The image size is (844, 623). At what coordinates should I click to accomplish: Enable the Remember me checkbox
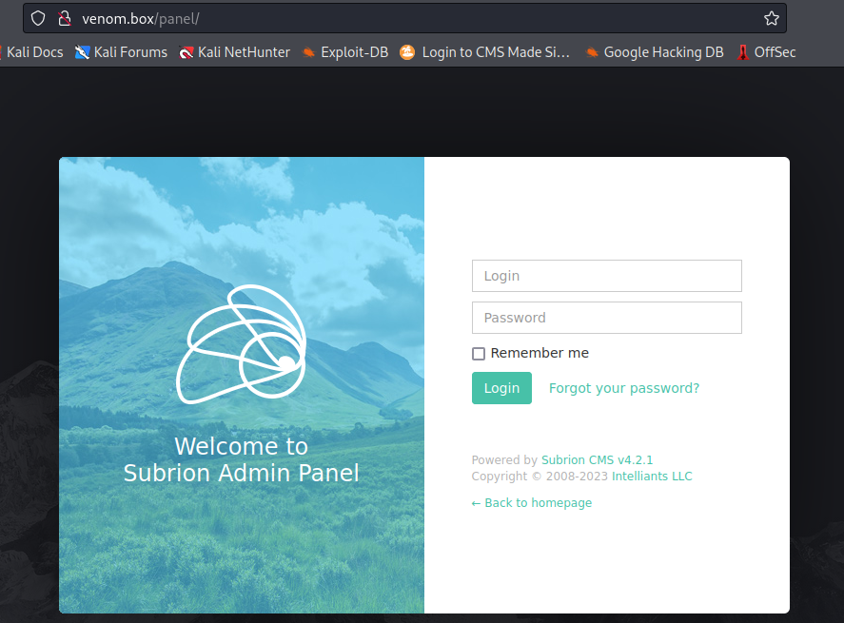tap(479, 354)
